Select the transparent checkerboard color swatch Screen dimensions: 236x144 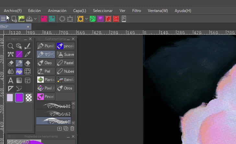click(29, 98)
